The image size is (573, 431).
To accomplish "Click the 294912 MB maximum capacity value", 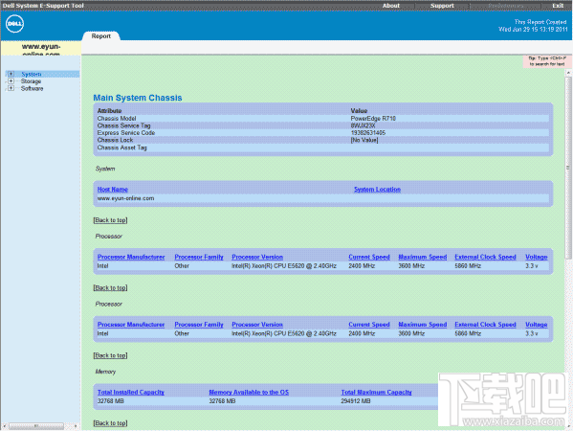I will (x=356, y=401).
